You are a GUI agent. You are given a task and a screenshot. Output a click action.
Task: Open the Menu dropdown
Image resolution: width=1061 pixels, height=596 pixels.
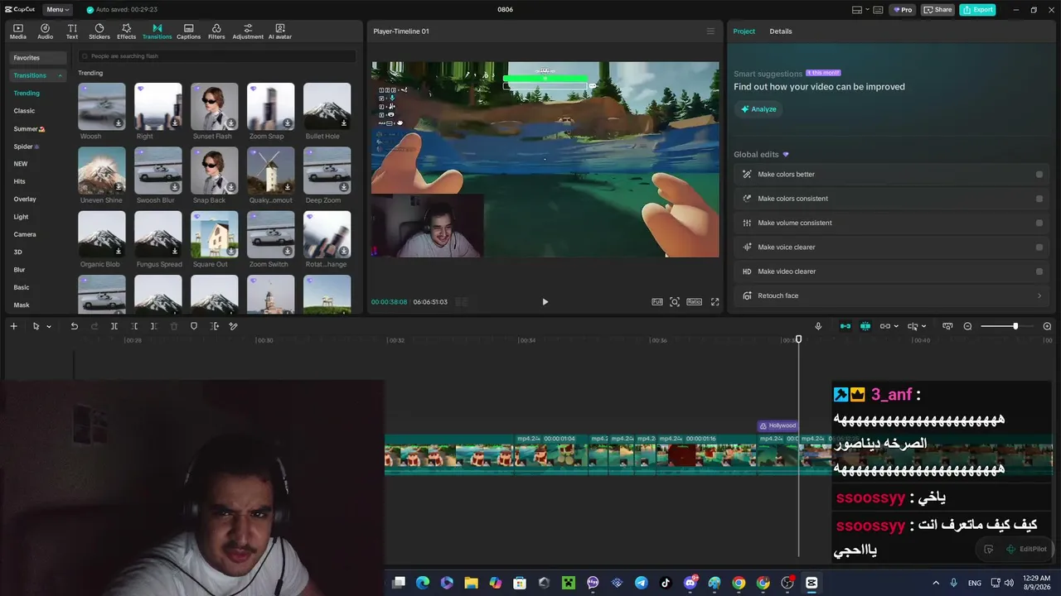[57, 10]
